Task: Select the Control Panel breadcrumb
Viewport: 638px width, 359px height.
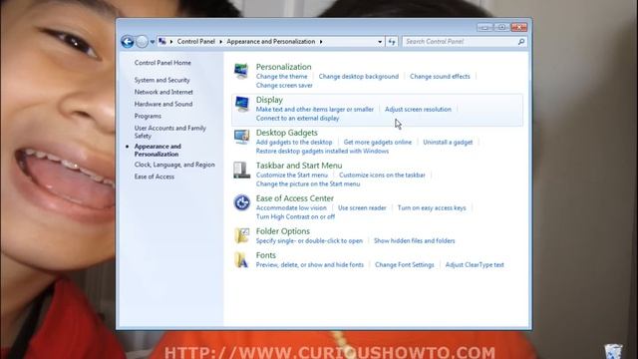Action: pos(195,42)
